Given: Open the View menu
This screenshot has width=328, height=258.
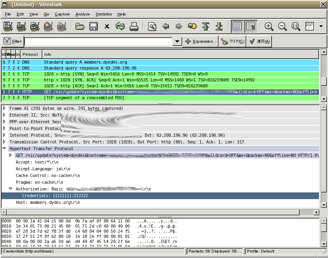Looking at the screenshot, I should tap(34, 14).
